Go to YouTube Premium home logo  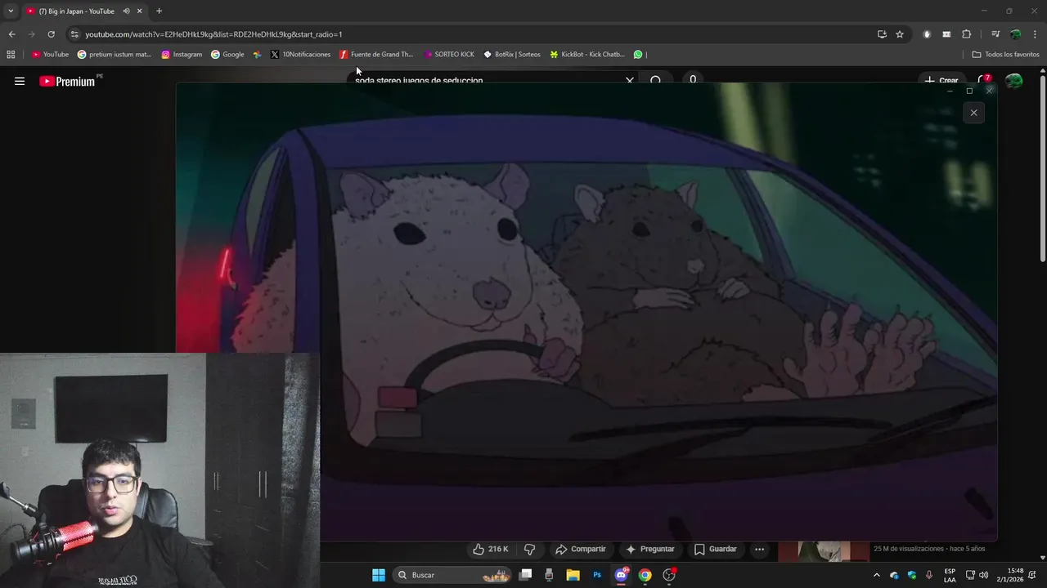click(67, 81)
